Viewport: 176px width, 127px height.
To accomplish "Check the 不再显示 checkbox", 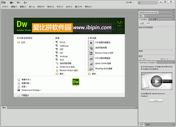I will 19,95.
